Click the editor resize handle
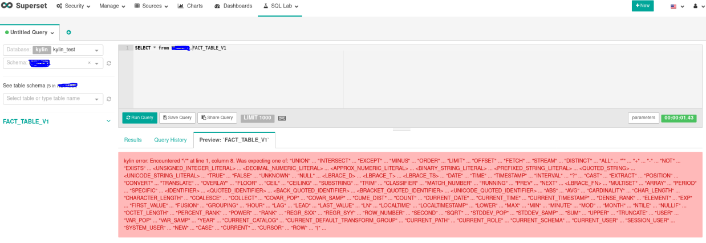This screenshot has height=243, width=706. click(401, 129)
